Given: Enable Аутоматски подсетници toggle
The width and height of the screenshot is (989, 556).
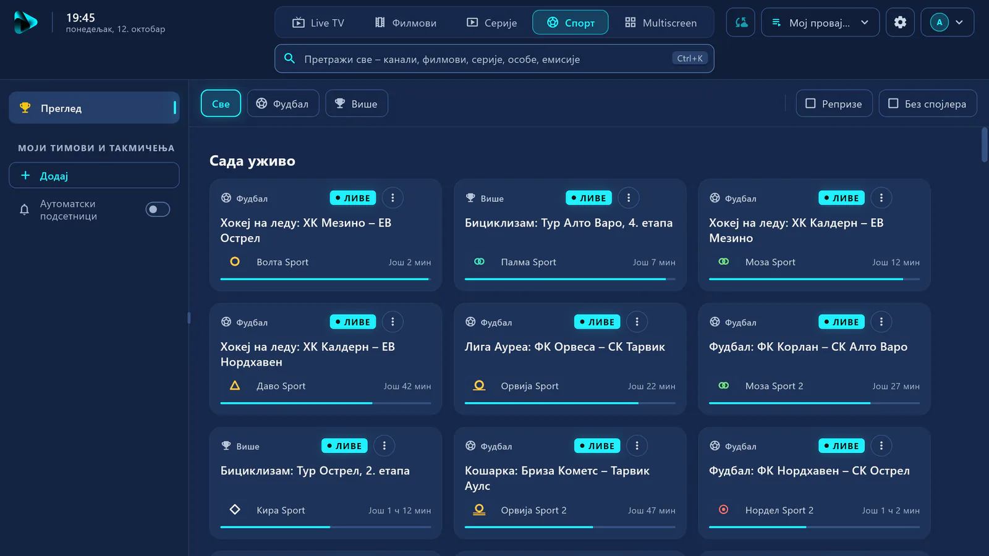Looking at the screenshot, I should point(158,209).
